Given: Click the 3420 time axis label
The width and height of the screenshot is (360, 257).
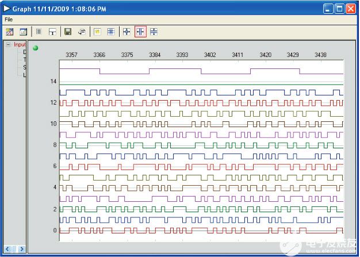Looking at the screenshot, I should click(x=265, y=55).
